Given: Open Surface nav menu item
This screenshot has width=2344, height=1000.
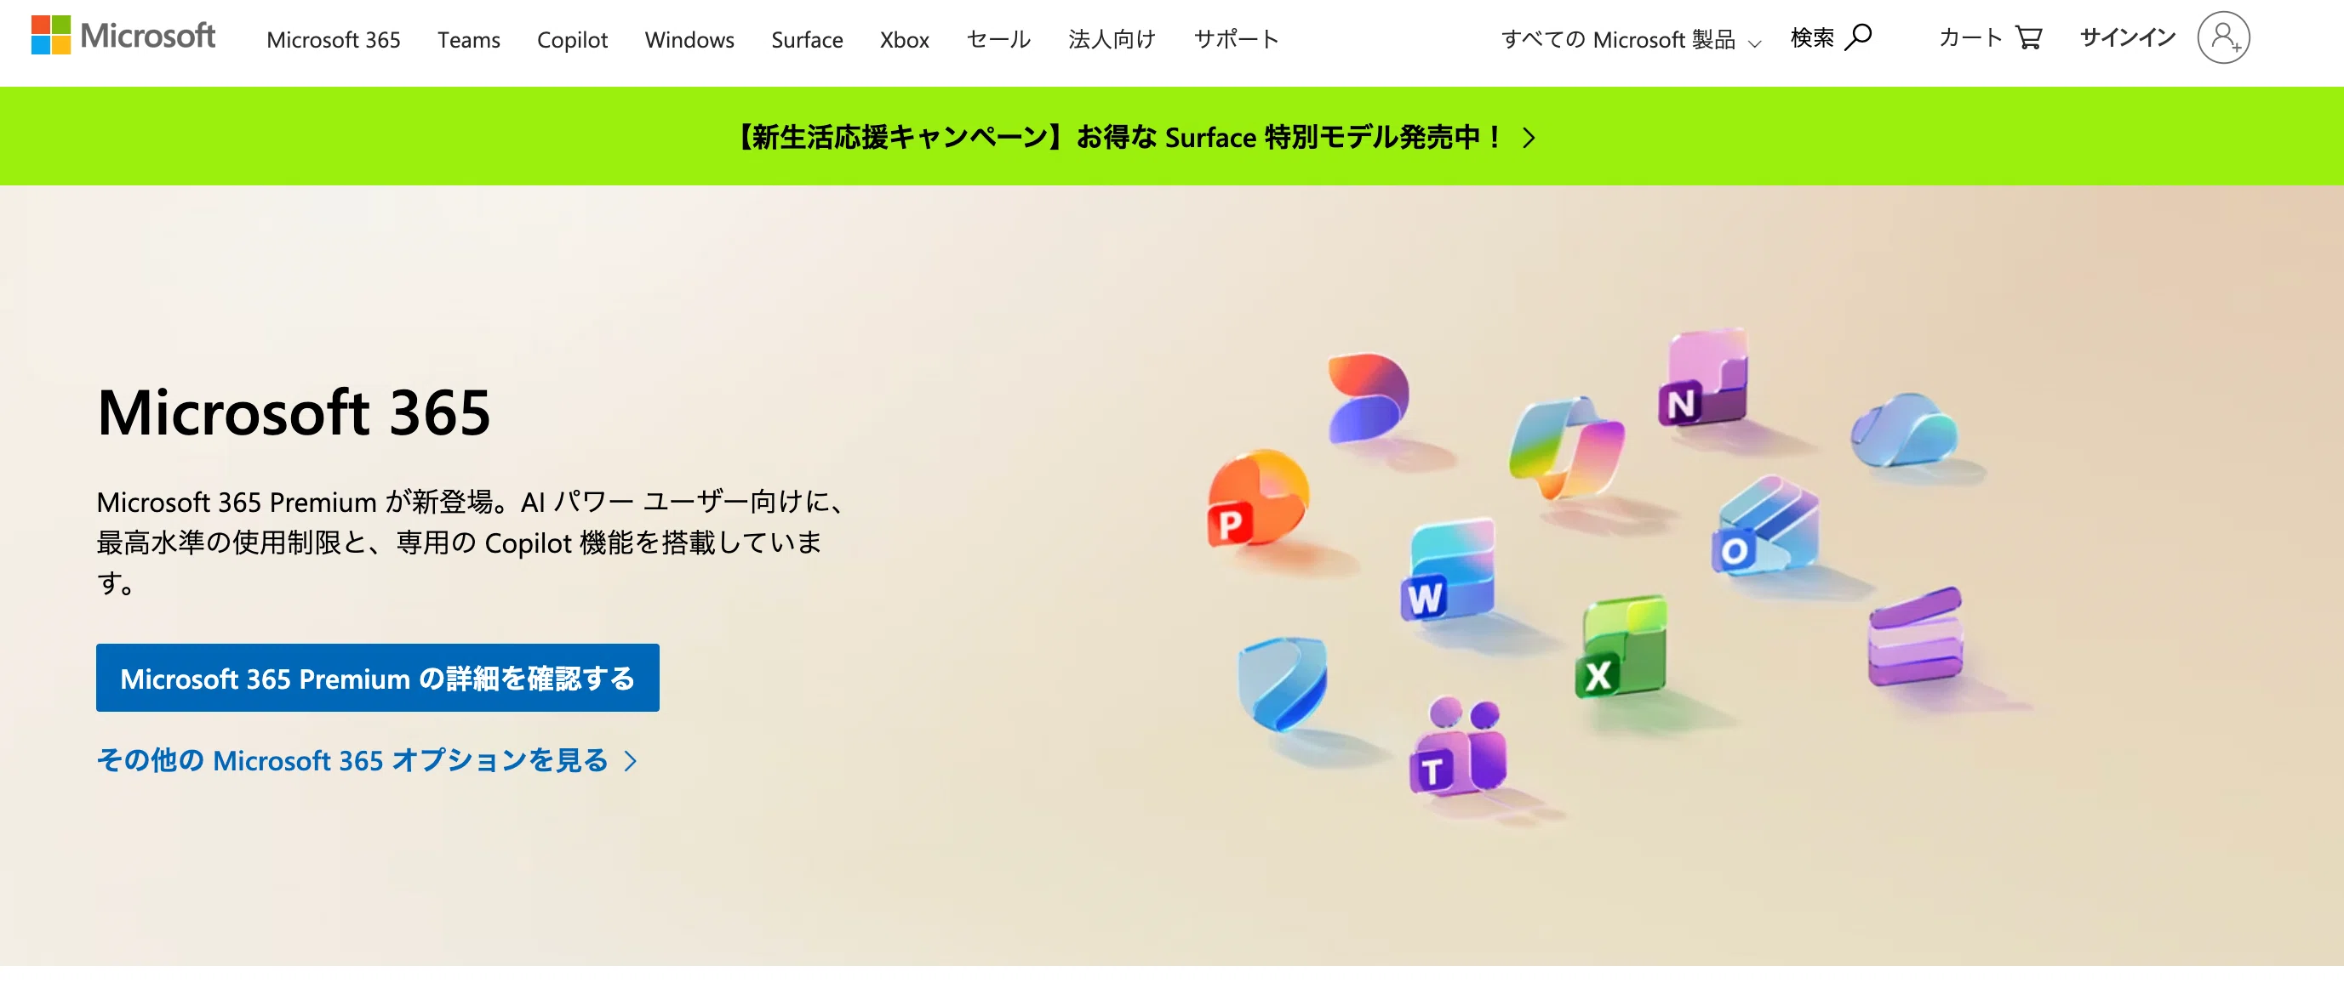Looking at the screenshot, I should click(x=807, y=39).
